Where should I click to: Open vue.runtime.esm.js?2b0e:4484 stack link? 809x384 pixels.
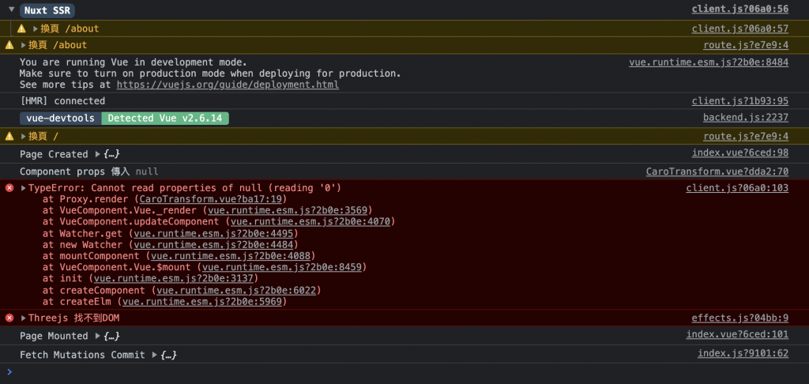(213, 245)
